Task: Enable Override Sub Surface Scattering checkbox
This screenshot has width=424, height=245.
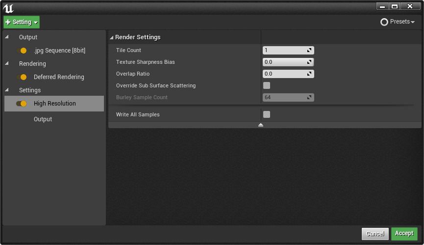Action: point(267,85)
